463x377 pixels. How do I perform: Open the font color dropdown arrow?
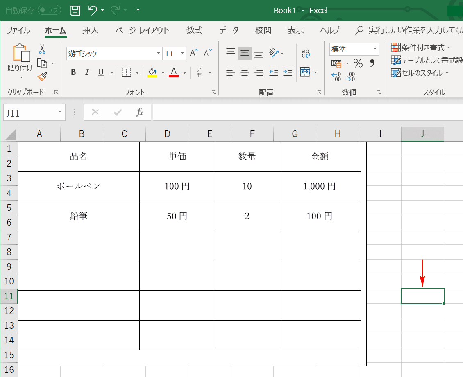point(184,72)
